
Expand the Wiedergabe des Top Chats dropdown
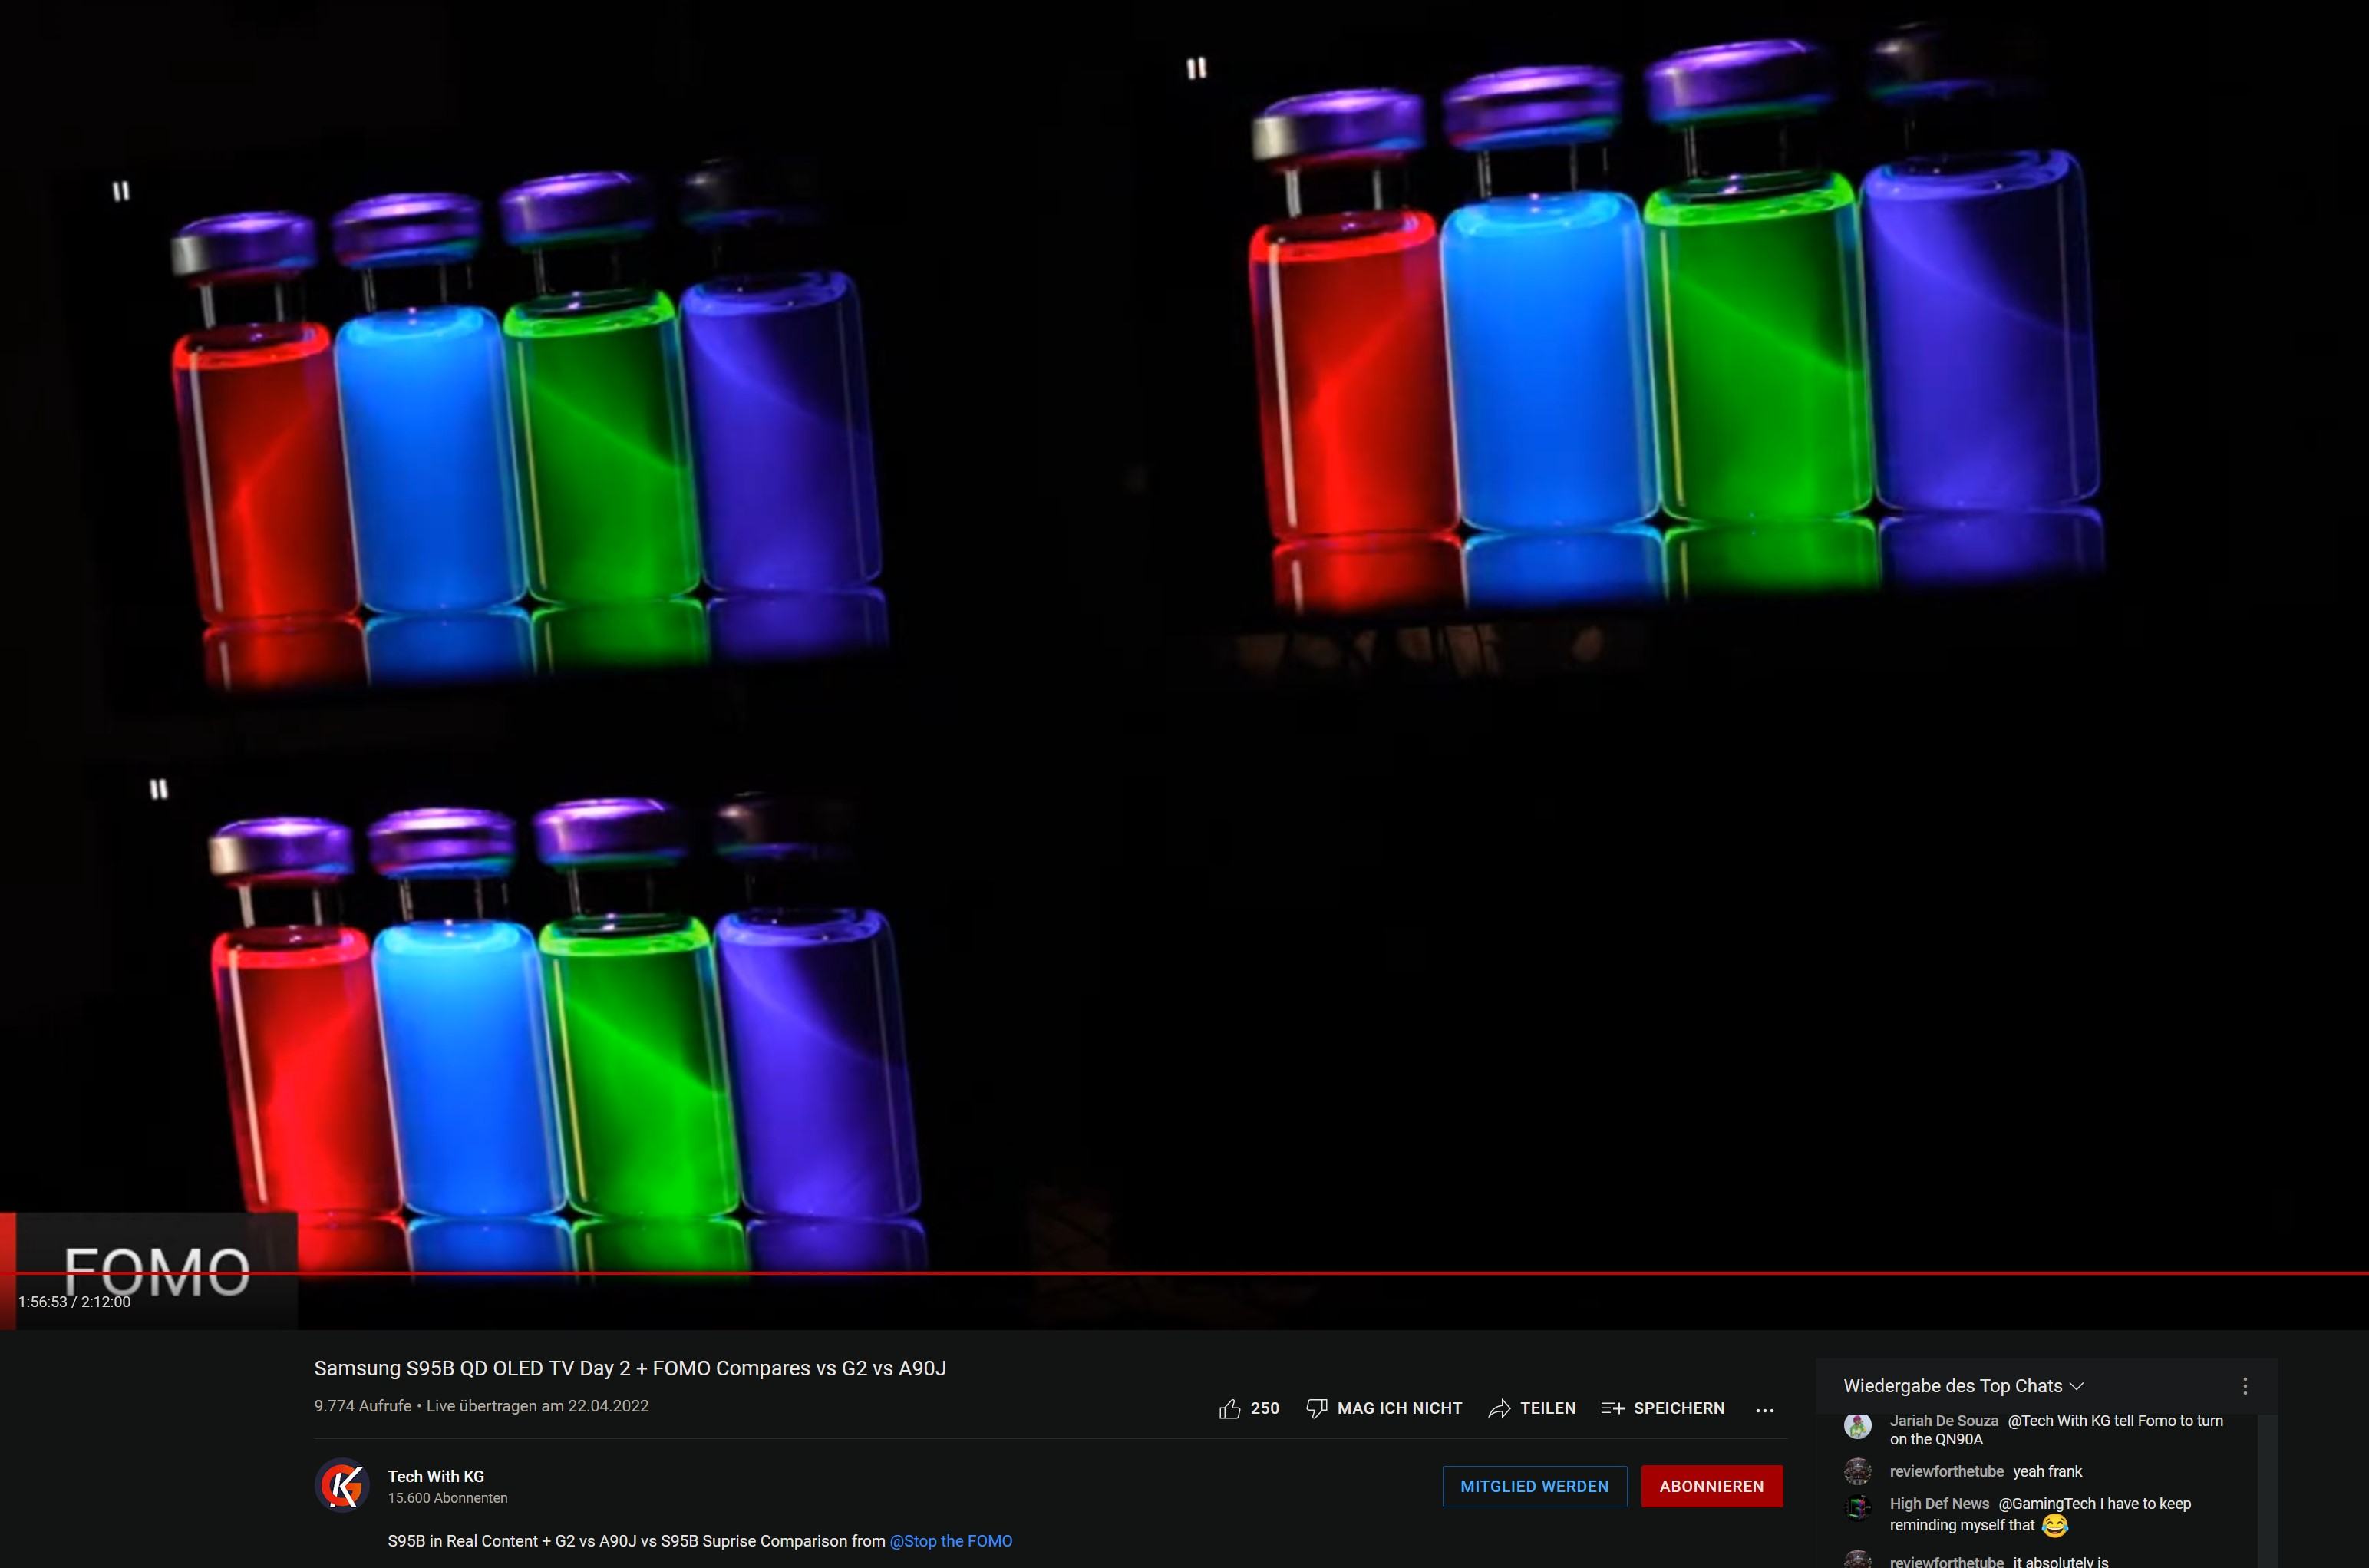click(1963, 1386)
